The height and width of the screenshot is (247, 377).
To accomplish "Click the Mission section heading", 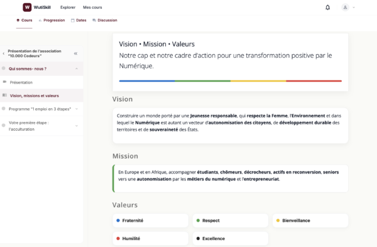I will tap(125, 156).
